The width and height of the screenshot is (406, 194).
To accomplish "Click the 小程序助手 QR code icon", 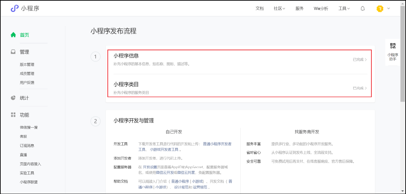I will pyautogui.click(x=393, y=46).
